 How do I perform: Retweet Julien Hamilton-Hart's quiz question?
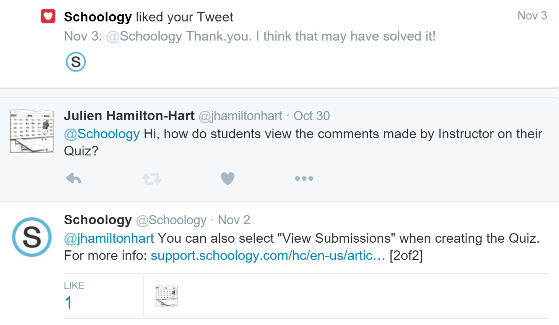coord(151,178)
